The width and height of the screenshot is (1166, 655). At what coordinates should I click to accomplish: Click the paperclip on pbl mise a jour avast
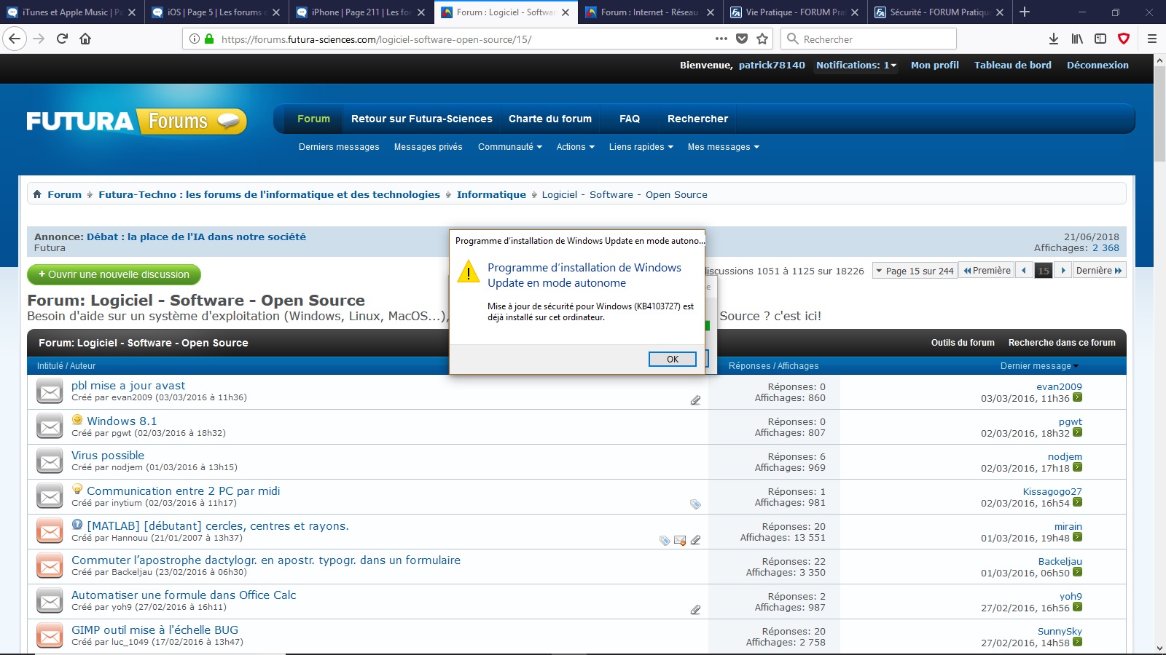click(x=695, y=400)
